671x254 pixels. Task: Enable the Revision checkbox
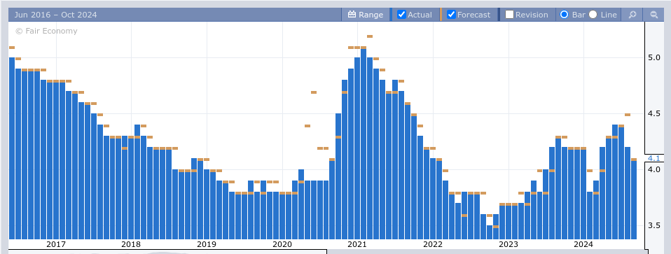[x=509, y=15]
